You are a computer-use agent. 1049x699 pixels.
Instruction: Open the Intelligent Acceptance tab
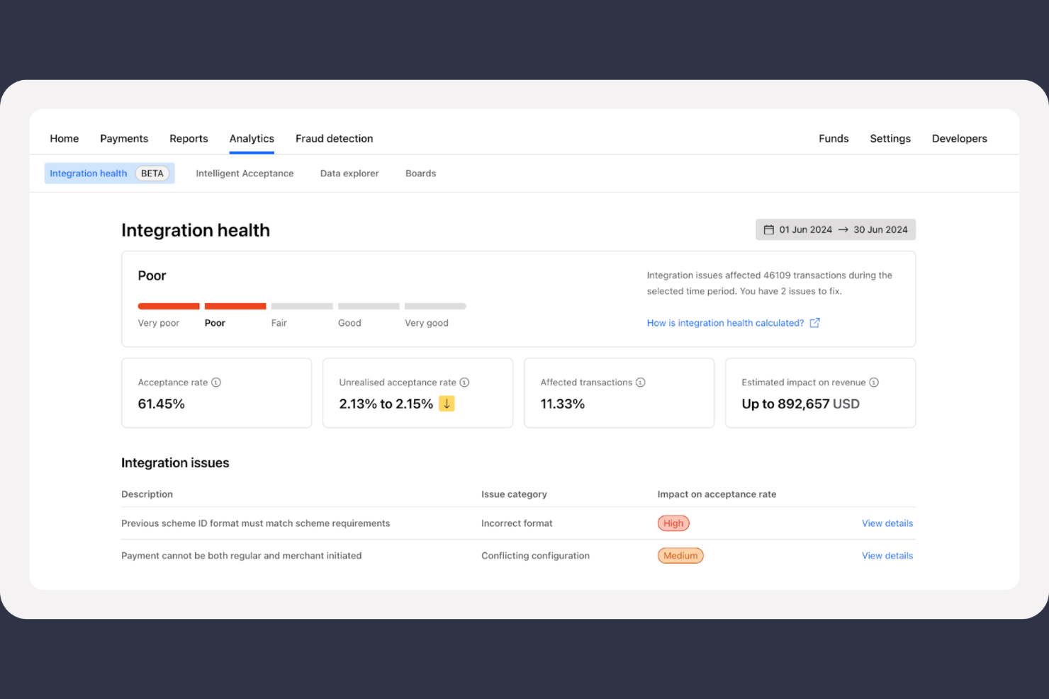[245, 173]
